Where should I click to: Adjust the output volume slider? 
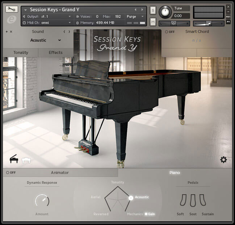click(x=209, y=24)
